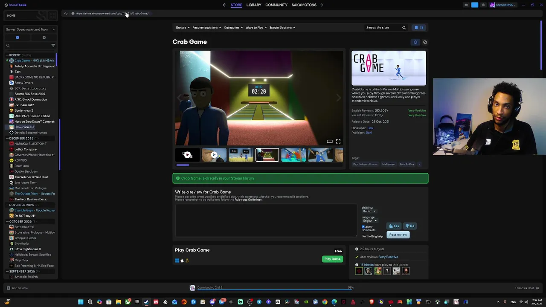Viewport: 546px width, 307px height.
Task: Open the VR/chat icon left of blue button
Action: point(466,5)
